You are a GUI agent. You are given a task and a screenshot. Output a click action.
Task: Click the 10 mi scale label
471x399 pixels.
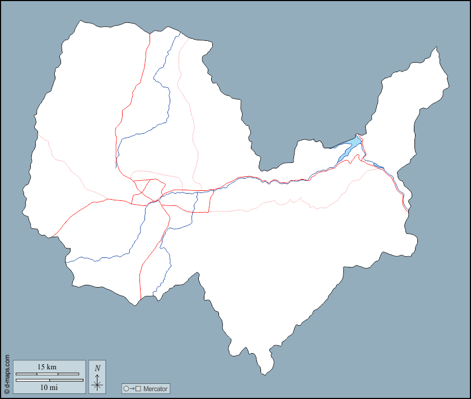click(x=48, y=387)
